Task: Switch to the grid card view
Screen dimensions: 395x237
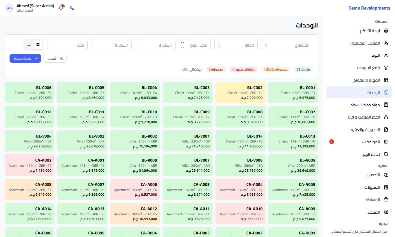Action: (x=38, y=45)
